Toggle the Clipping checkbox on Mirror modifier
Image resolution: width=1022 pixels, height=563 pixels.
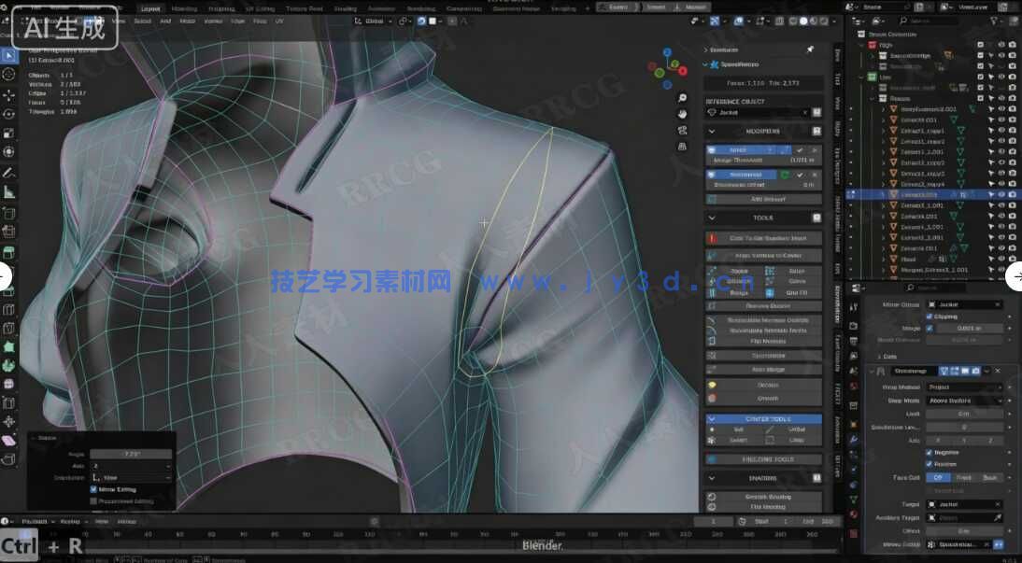tap(928, 316)
